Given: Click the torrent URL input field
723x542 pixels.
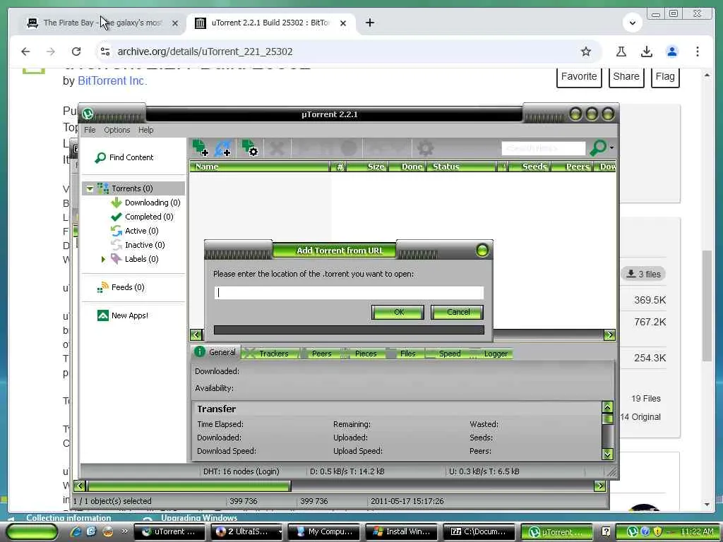Looking at the screenshot, I should coord(349,293).
